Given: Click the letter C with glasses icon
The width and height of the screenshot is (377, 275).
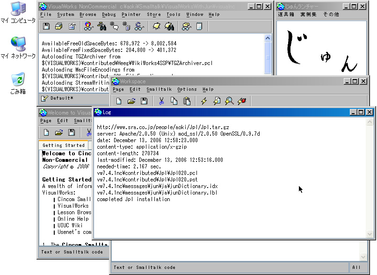Looking at the screenshot, I should (139, 26).
